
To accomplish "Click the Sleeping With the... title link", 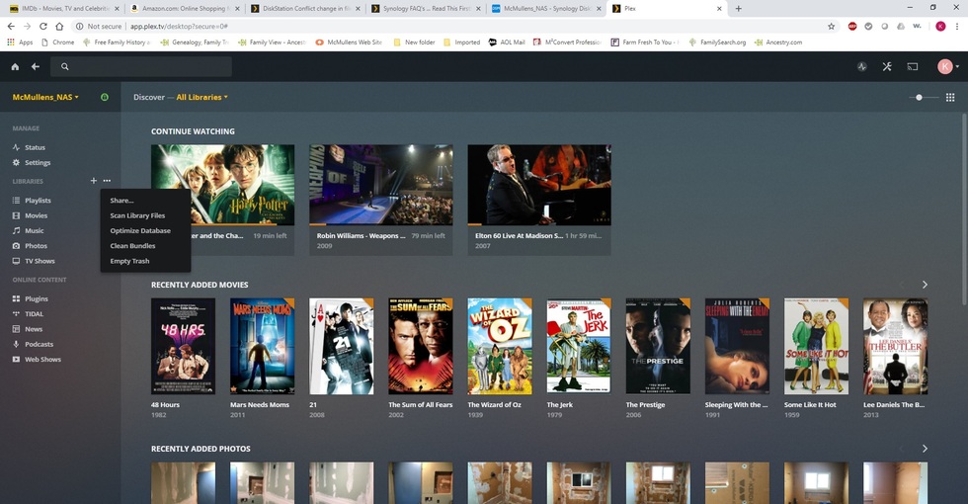I will pyautogui.click(x=736, y=405).
